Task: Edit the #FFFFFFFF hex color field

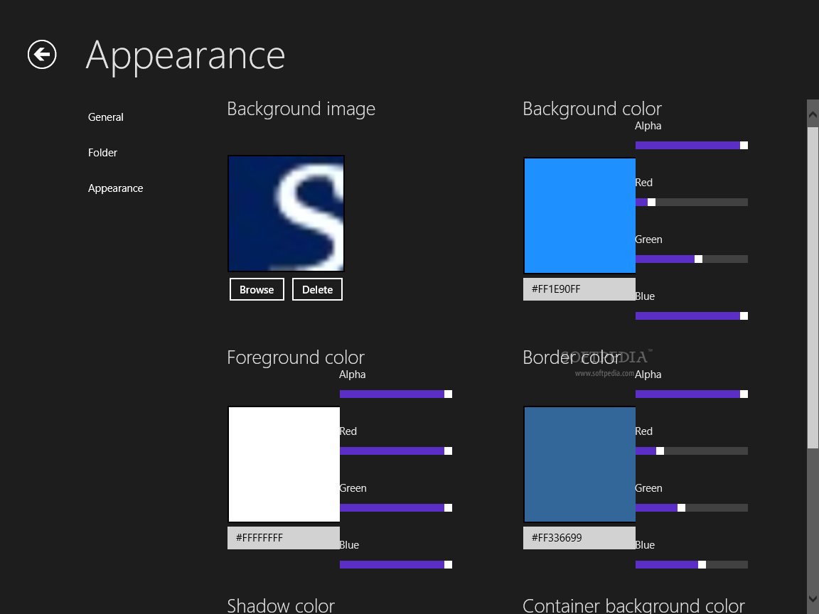Action: (284, 538)
